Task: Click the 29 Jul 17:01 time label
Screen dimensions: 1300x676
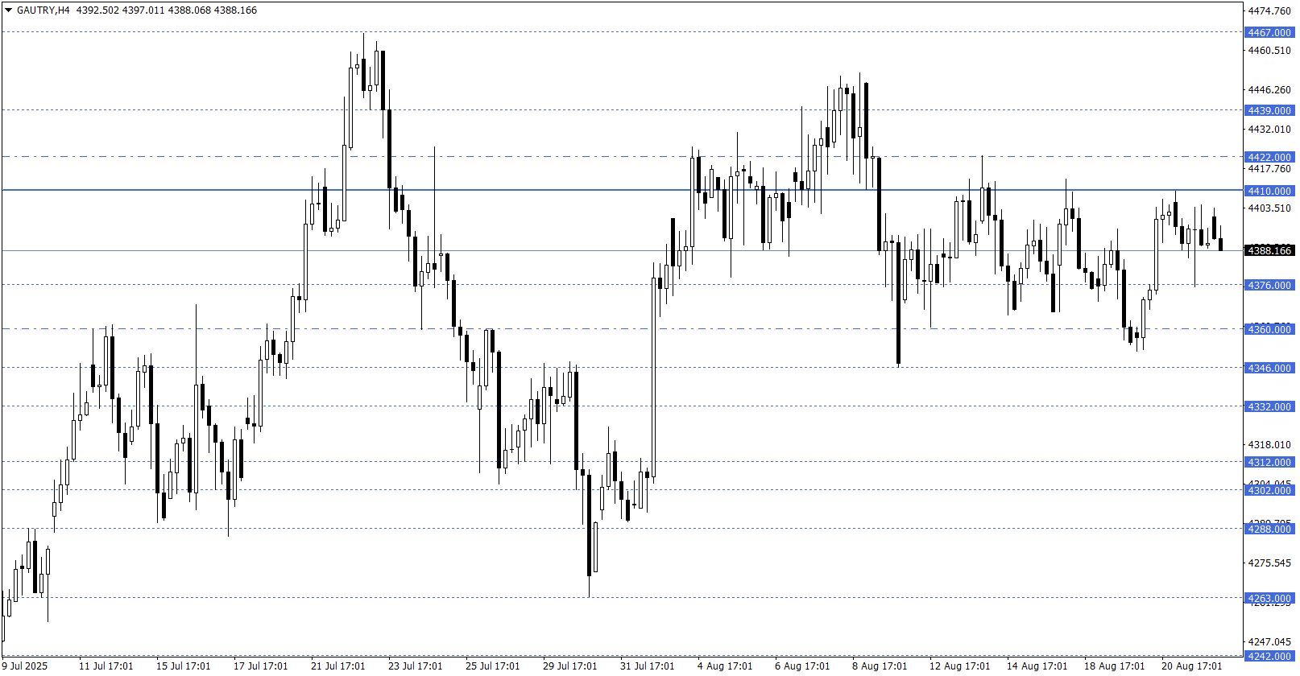Action: click(570, 666)
